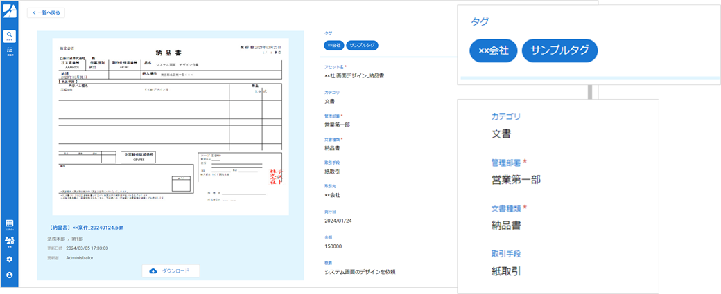Viewport: 721px width, 294px height.
Task: Select the enlarged サンプルタグ tag
Action: pos(559,50)
